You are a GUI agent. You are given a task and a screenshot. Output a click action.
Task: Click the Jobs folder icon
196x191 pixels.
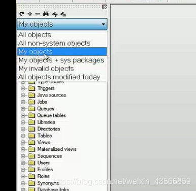click(31, 102)
